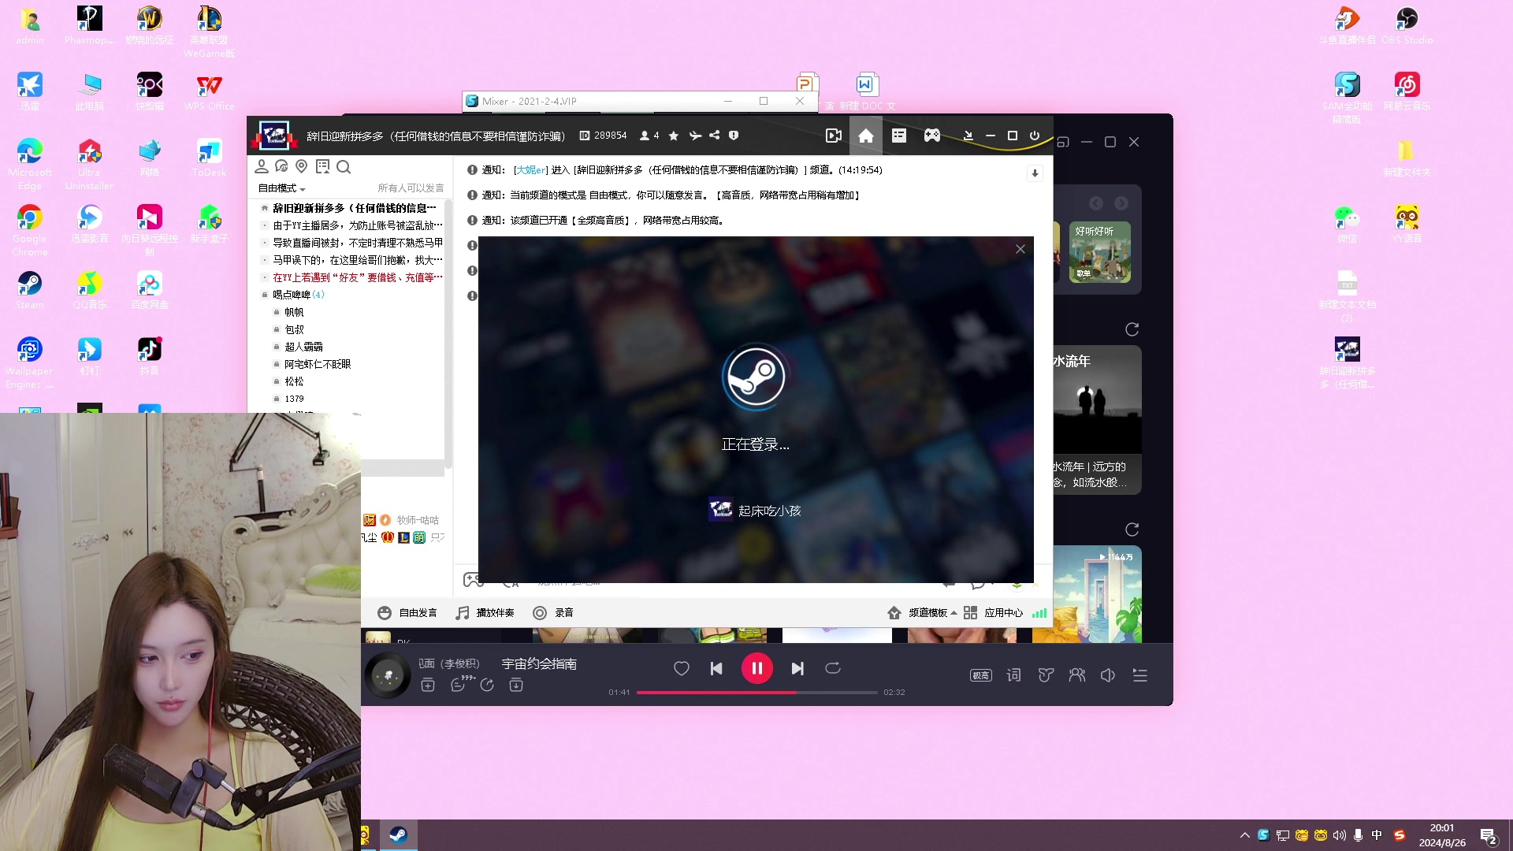Screen dimensions: 1513x851
Task: Open the channel notice board icon
Action: 322,166
